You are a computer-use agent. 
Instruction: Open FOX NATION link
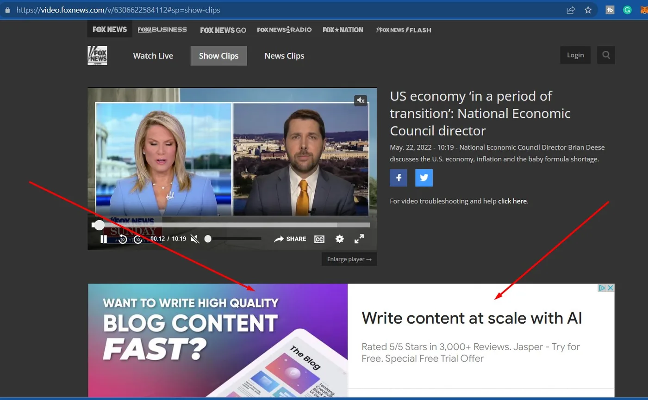point(343,30)
